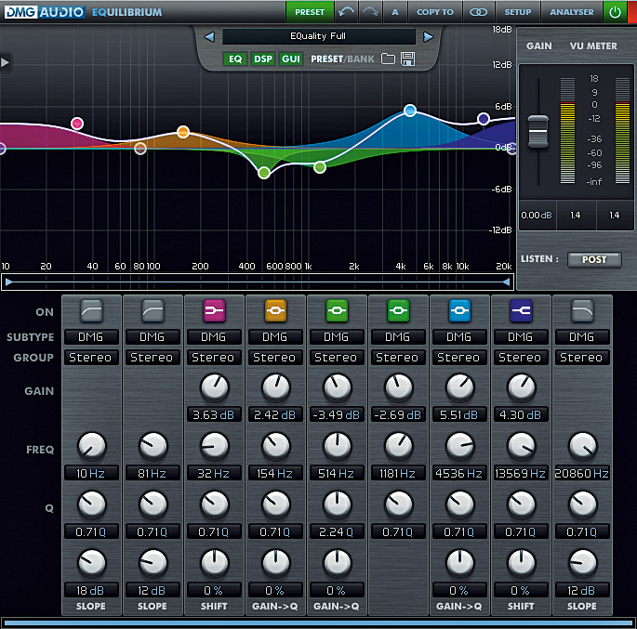
Task: Toggle orange bell band at 154 Hz
Action: tap(275, 311)
